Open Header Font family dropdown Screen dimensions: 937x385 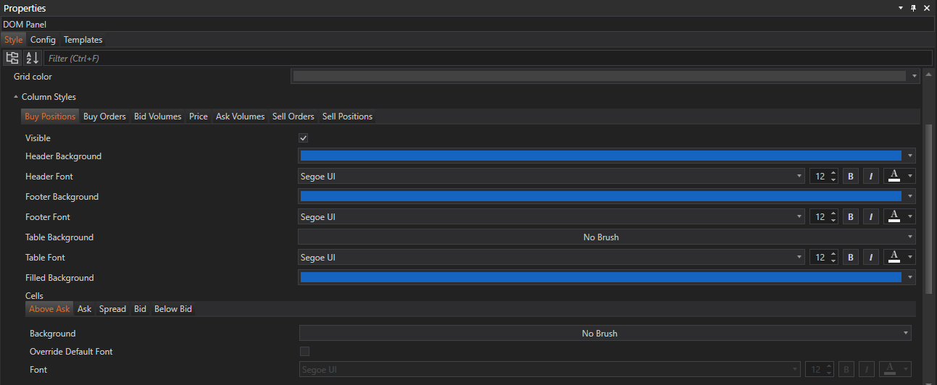799,177
